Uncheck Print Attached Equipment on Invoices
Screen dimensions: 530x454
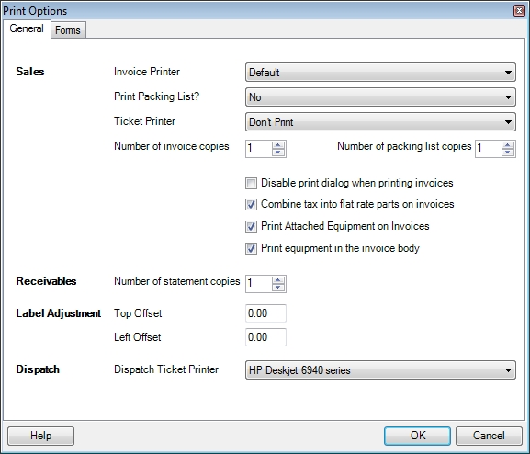(x=251, y=226)
